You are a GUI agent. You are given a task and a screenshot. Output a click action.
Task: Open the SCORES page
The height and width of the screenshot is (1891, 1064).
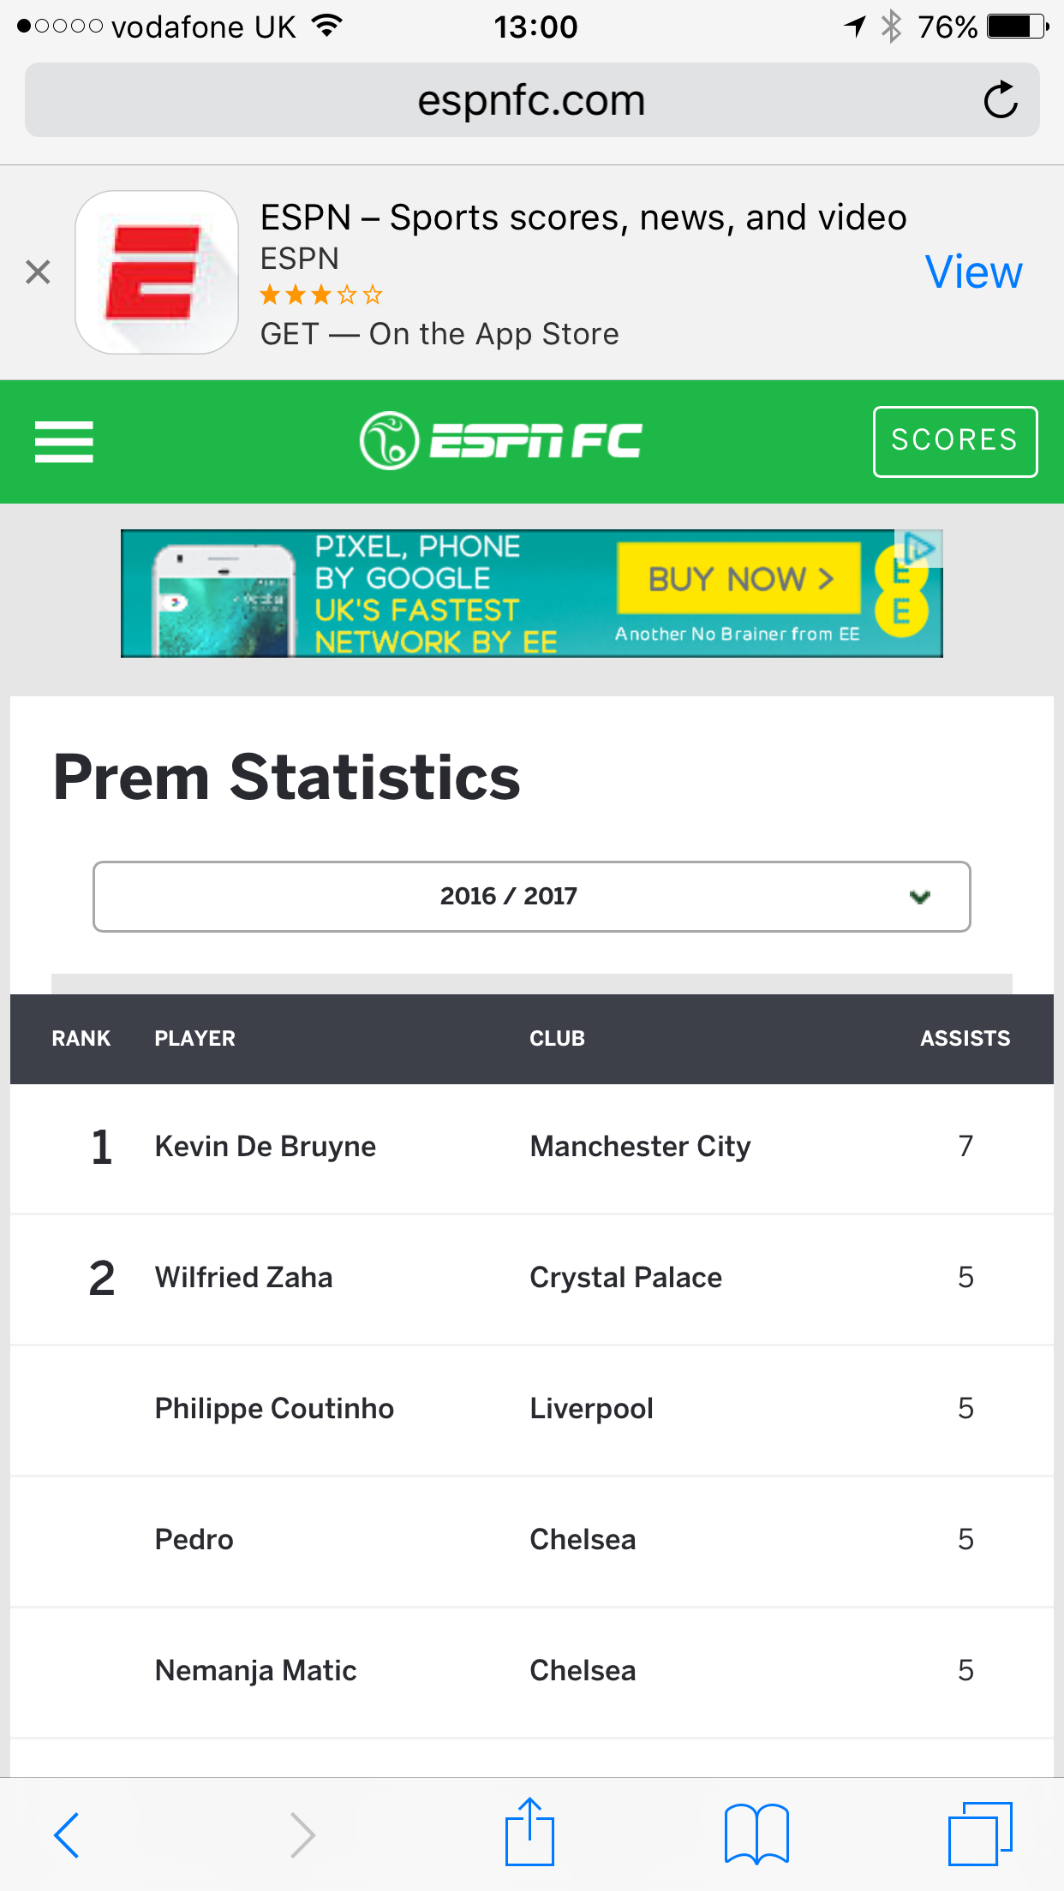coord(954,441)
